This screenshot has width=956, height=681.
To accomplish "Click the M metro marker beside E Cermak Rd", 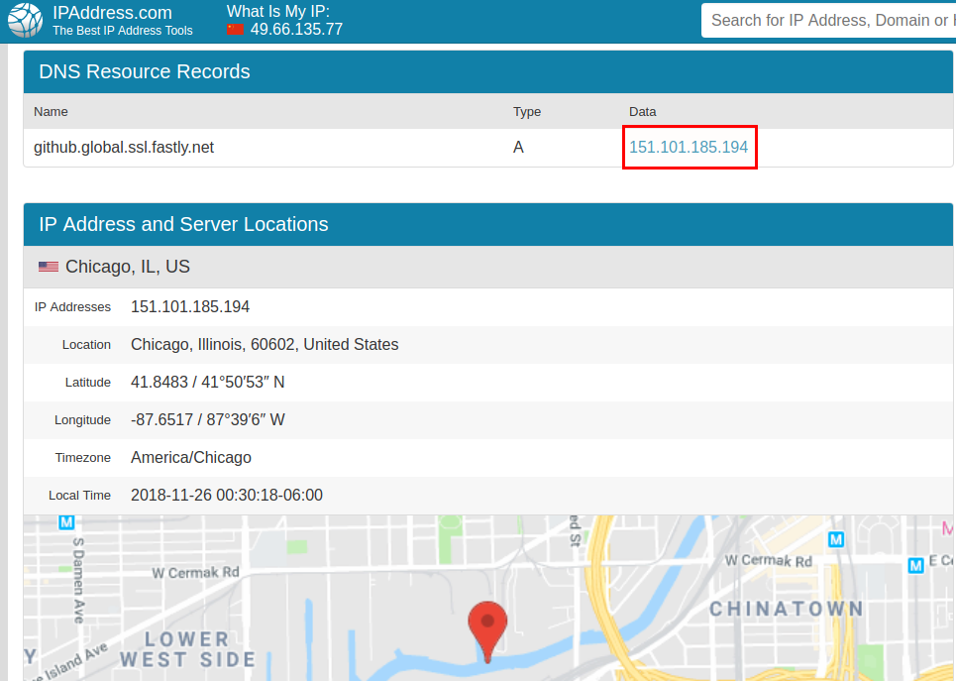I will [x=915, y=565].
